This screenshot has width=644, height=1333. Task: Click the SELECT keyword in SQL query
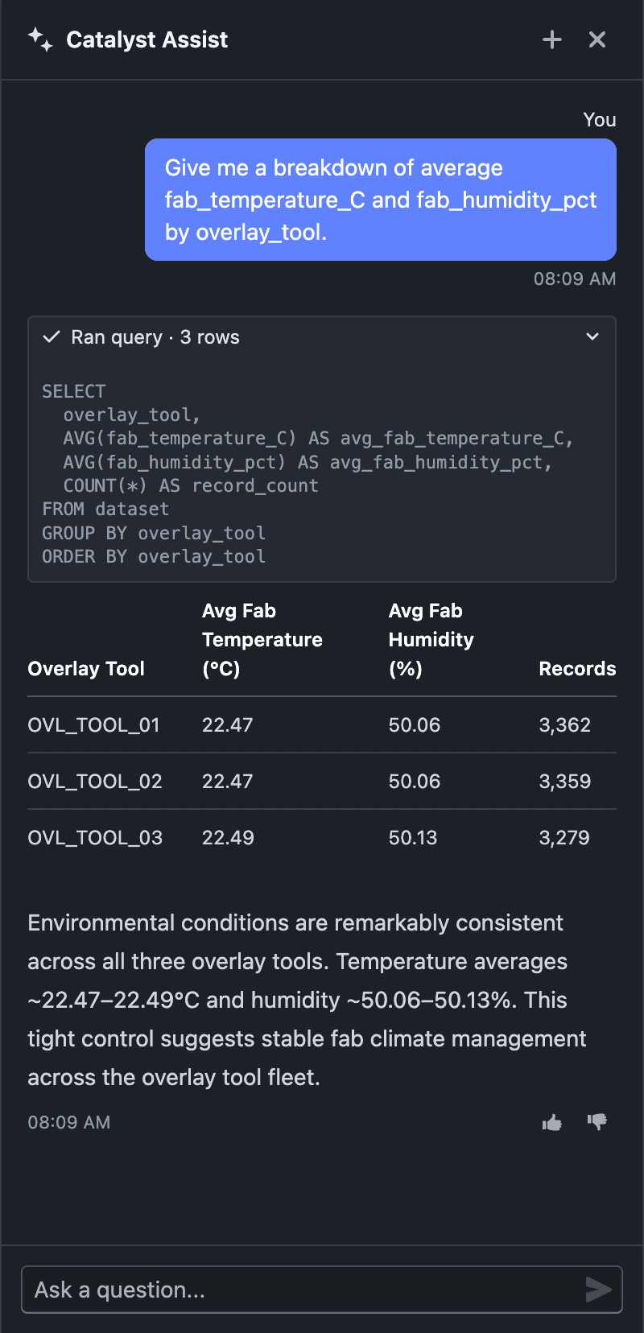pos(74,391)
